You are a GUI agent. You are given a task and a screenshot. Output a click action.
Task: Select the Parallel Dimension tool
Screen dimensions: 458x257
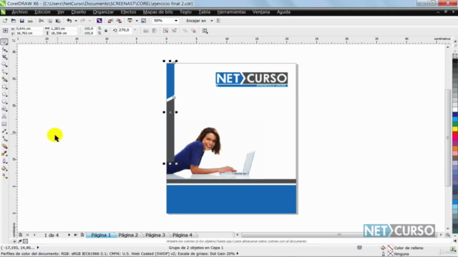[4, 131]
